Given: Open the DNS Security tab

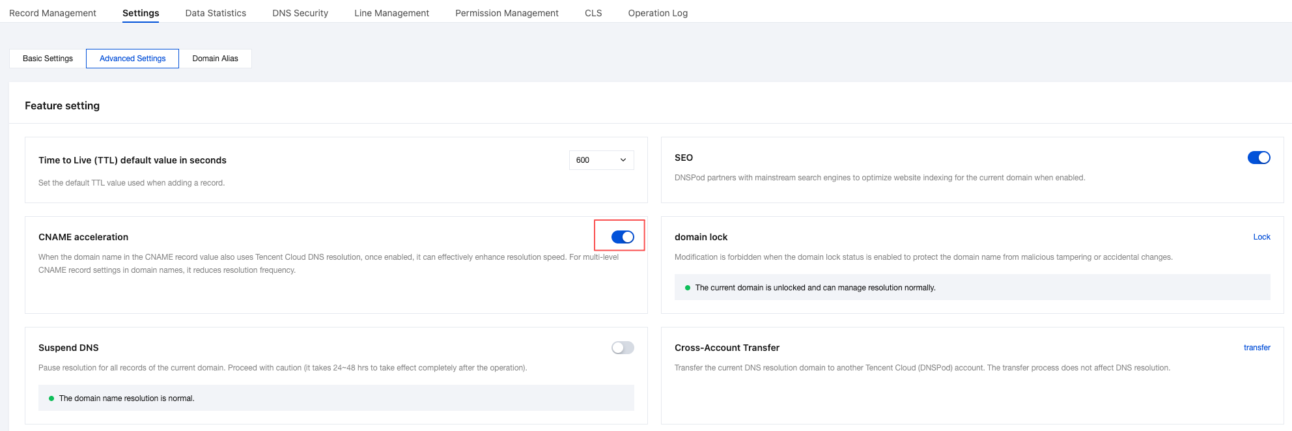Looking at the screenshot, I should [x=300, y=13].
